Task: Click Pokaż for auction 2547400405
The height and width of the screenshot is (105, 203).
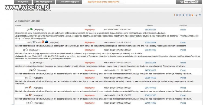Action: [183, 88]
